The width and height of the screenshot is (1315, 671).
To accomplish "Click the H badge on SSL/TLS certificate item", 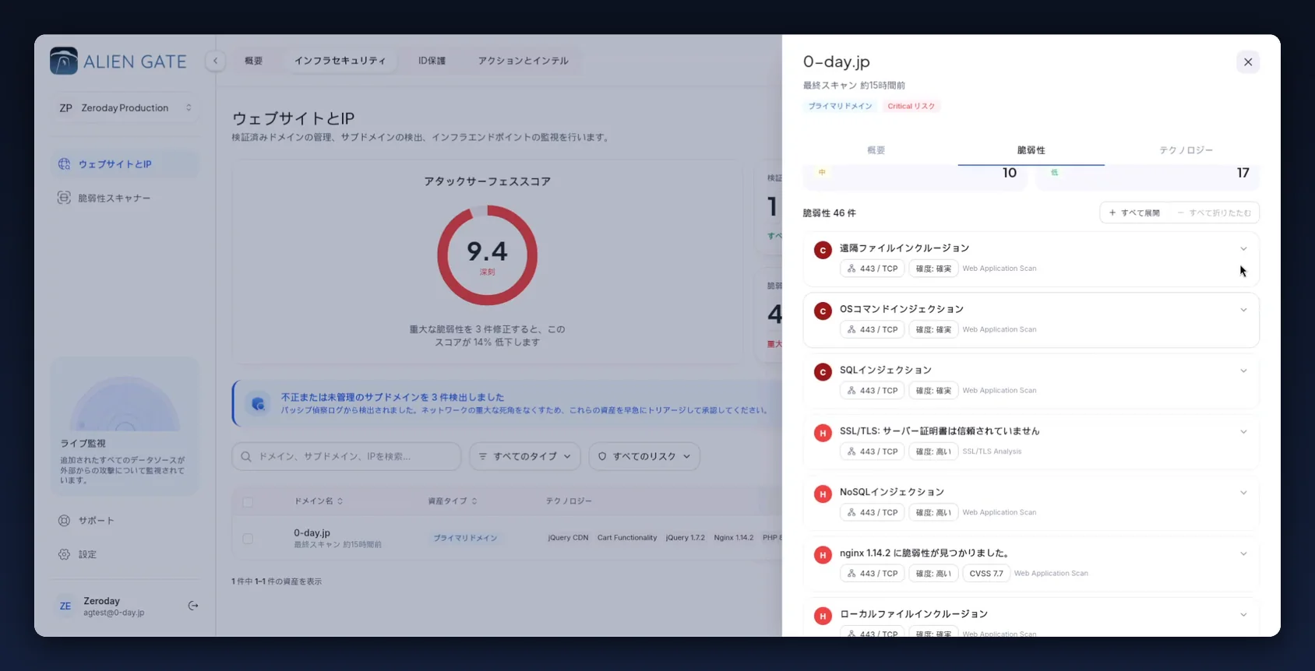I will click(x=823, y=433).
